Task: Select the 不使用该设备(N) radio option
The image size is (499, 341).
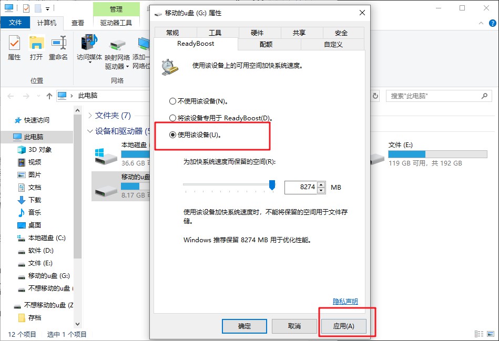Action: click(172, 101)
